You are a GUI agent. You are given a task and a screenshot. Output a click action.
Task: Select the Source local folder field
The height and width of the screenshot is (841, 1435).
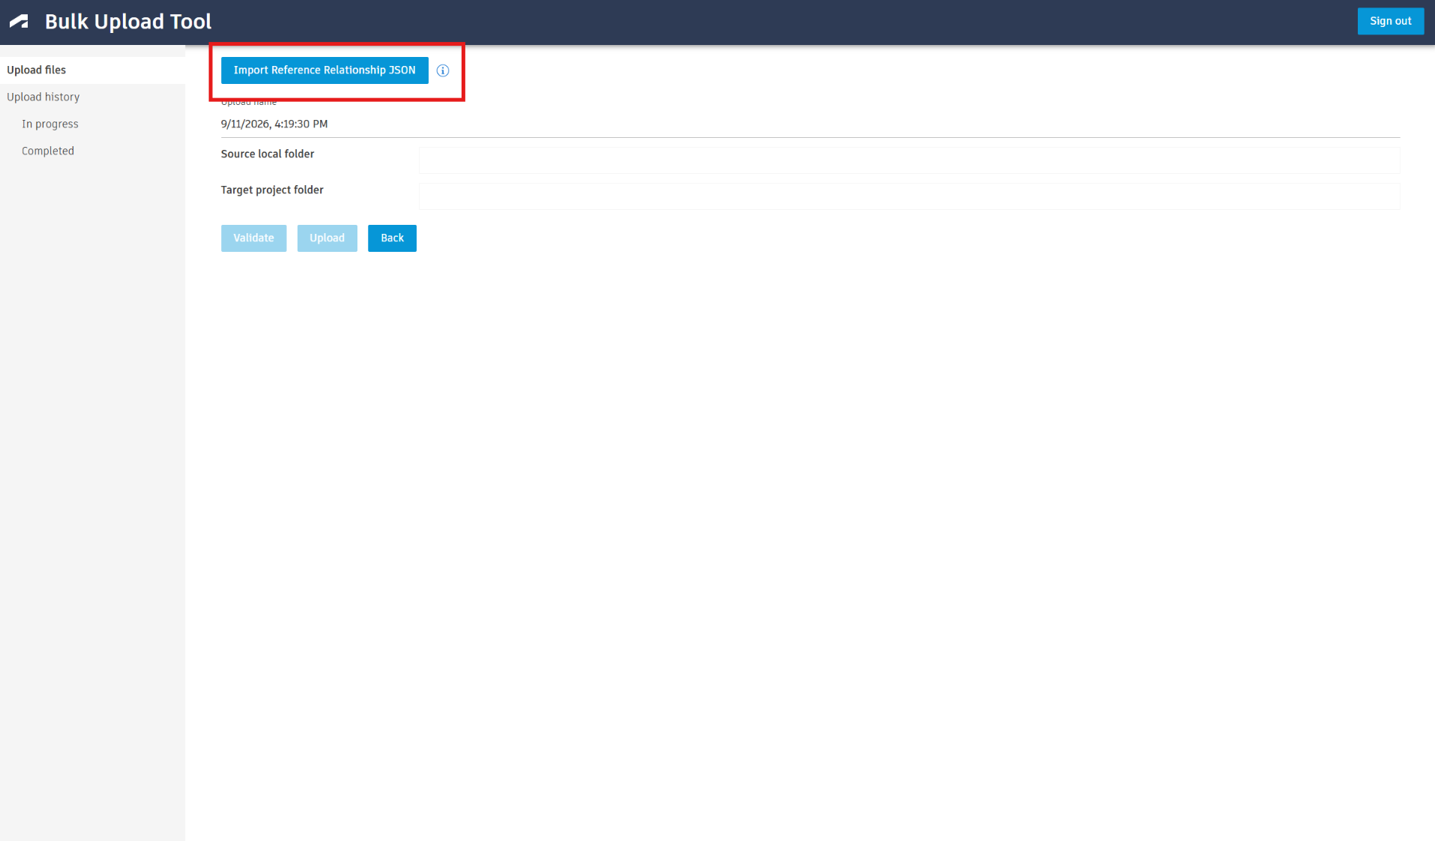click(x=909, y=160)
